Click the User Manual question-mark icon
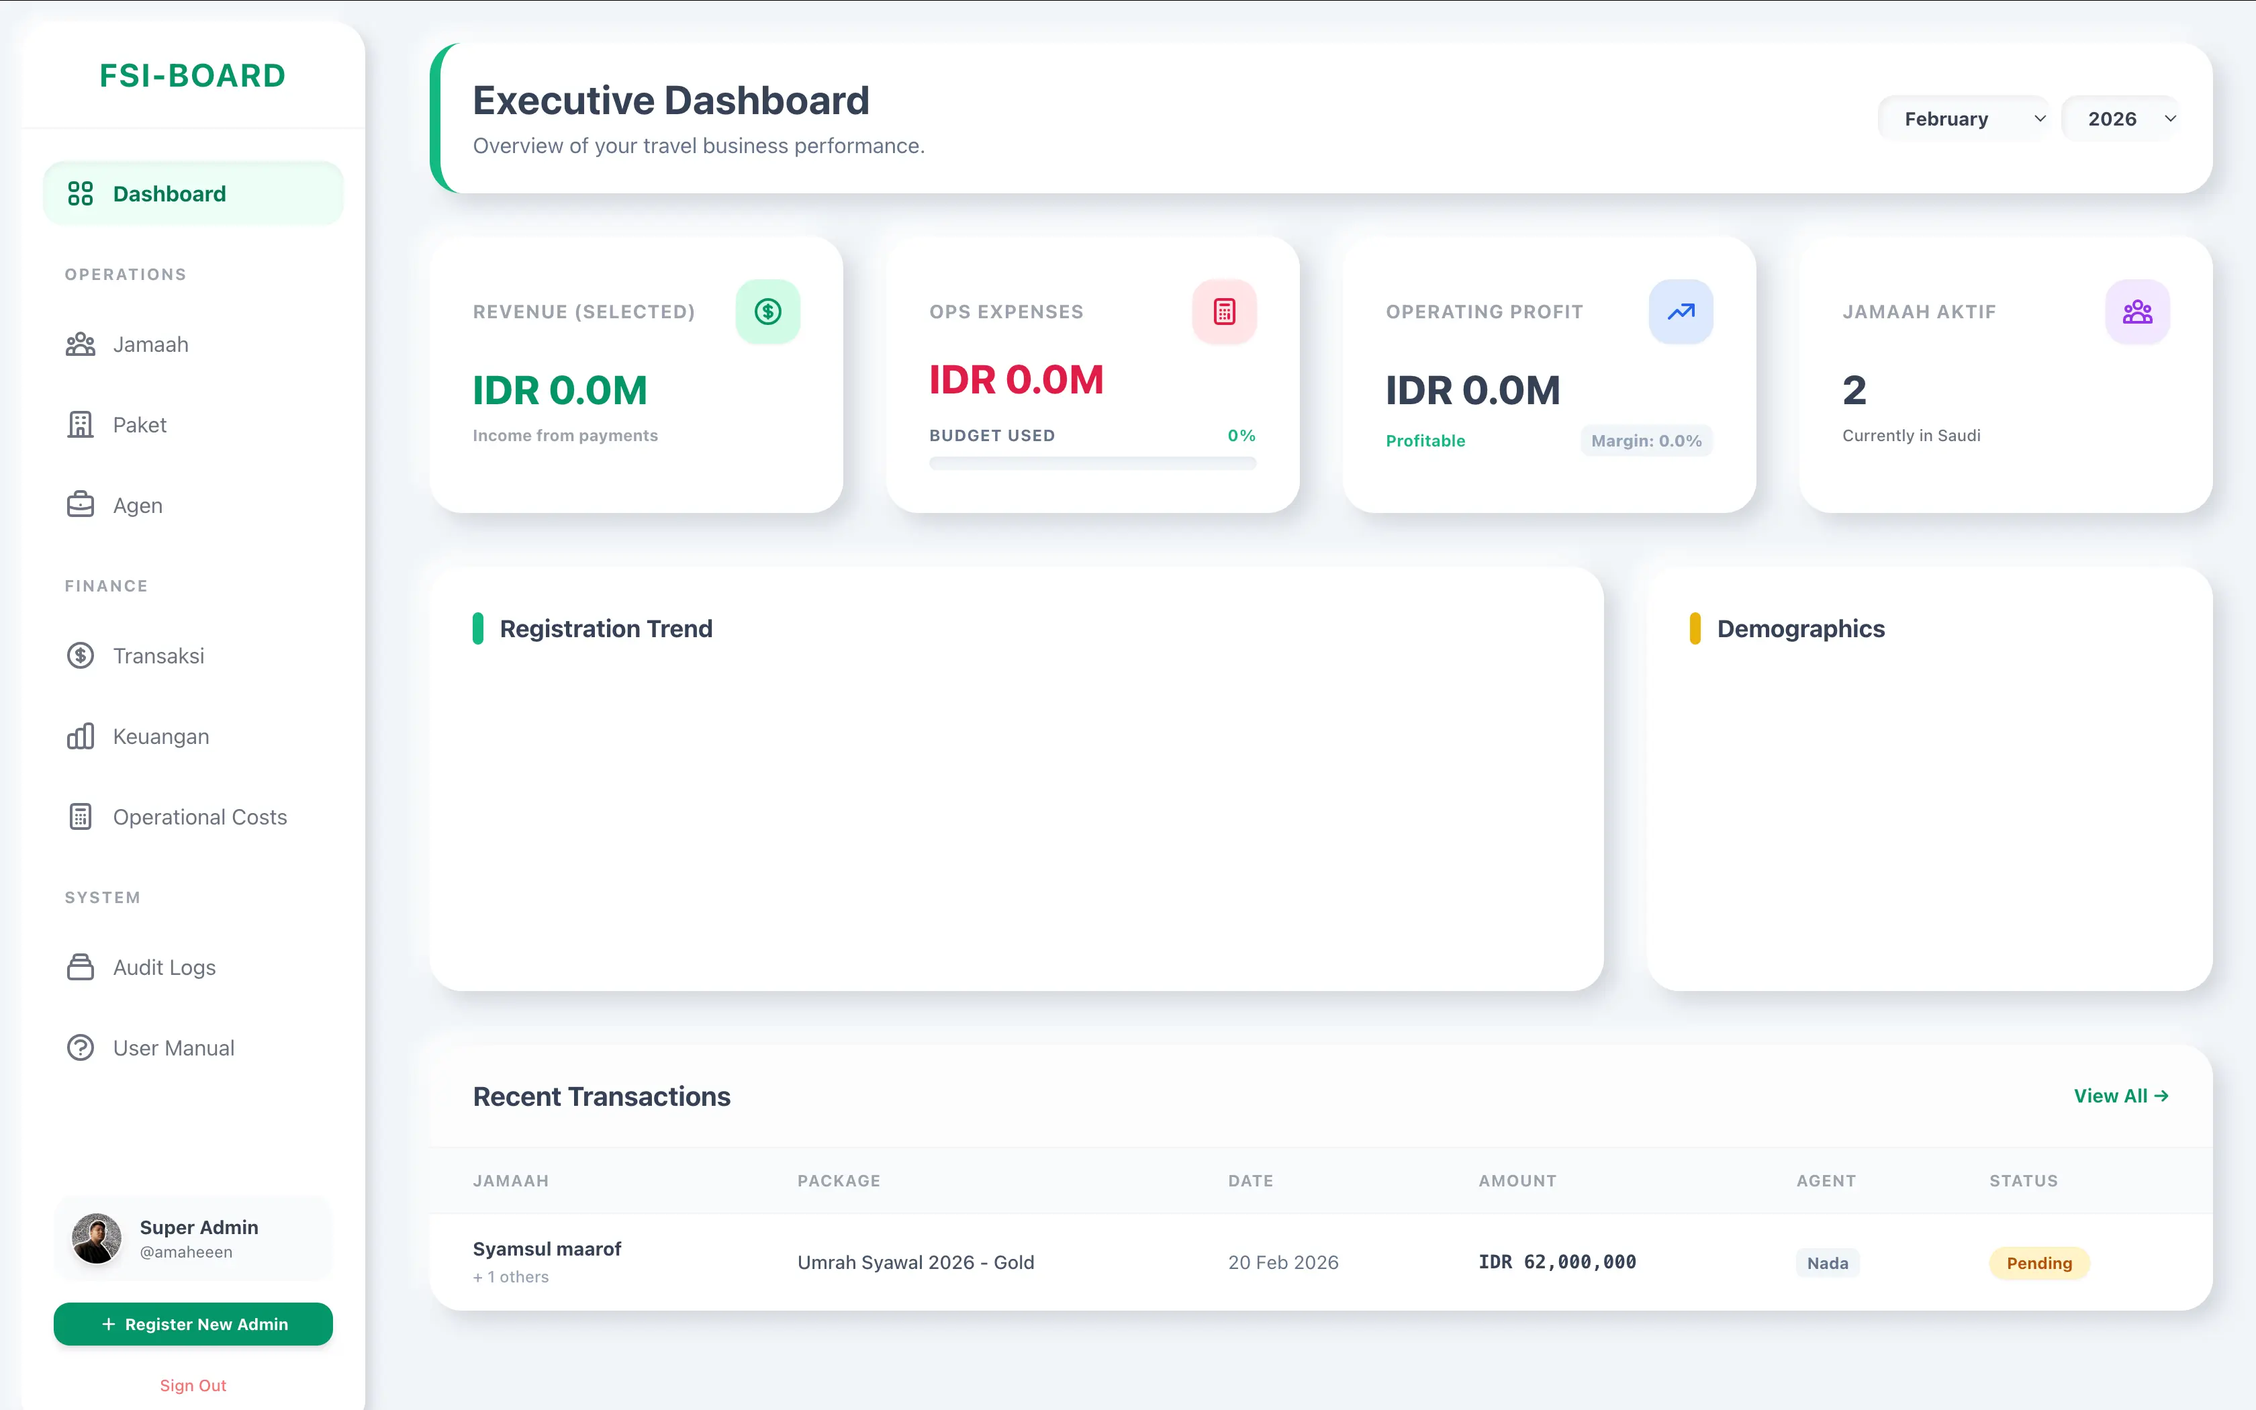This screenshot has height=1410, width=2256. click(80, 1048)
